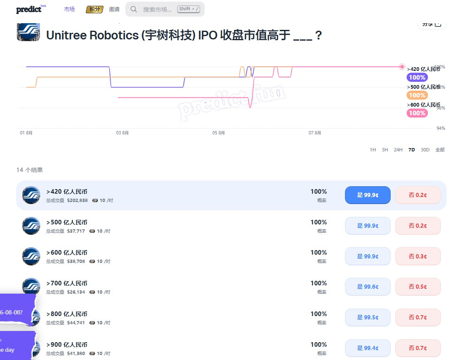Viewport: 455px width, 360px height.
Task: Click purple 100% badge for >420 legend
Action: pos(417,78)
